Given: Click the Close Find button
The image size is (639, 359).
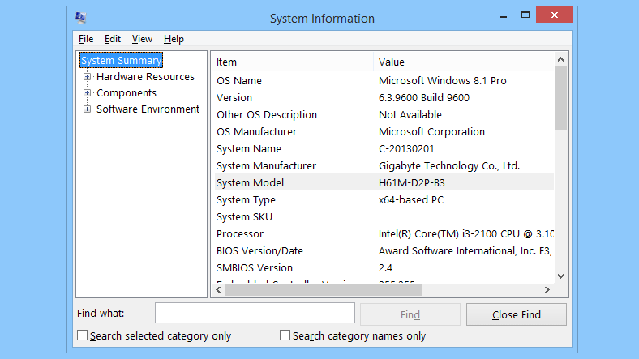Looking at the screenshot, I should 516,314.
